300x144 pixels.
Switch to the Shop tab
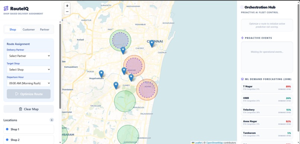[x=13, y=30]
